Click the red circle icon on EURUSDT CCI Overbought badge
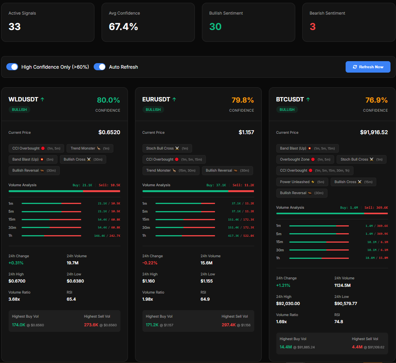 [x=177, y=160]
